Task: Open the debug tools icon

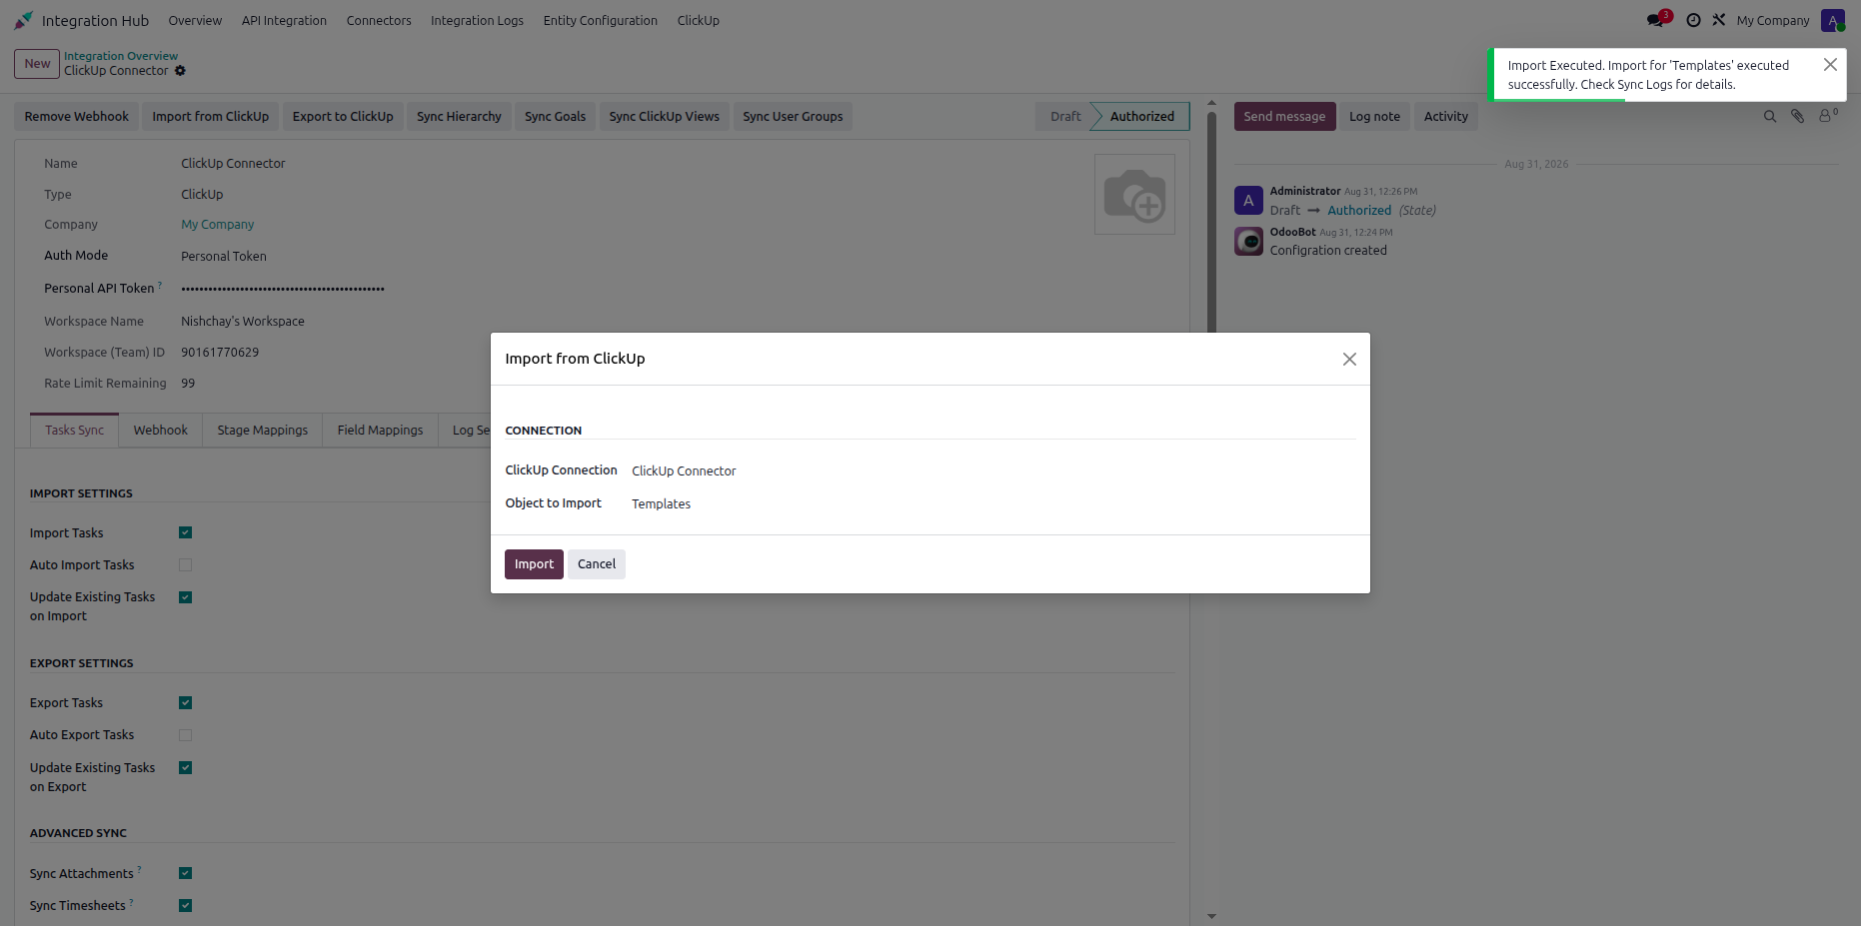Action: 1719,20
